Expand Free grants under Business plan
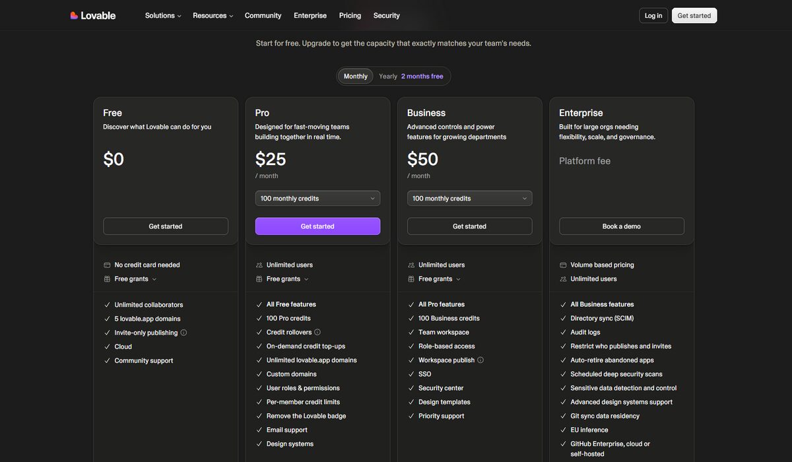Viewport: 792px width, 462px height. click(439, 279)
